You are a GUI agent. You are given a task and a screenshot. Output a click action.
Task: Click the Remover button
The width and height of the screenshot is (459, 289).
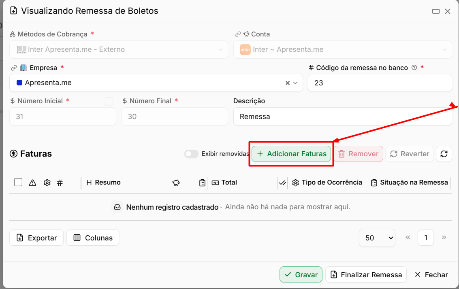click(359, 154)
